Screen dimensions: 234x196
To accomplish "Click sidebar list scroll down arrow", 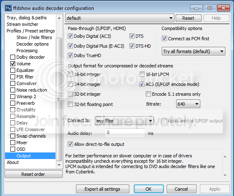I will tap(59, 165).
